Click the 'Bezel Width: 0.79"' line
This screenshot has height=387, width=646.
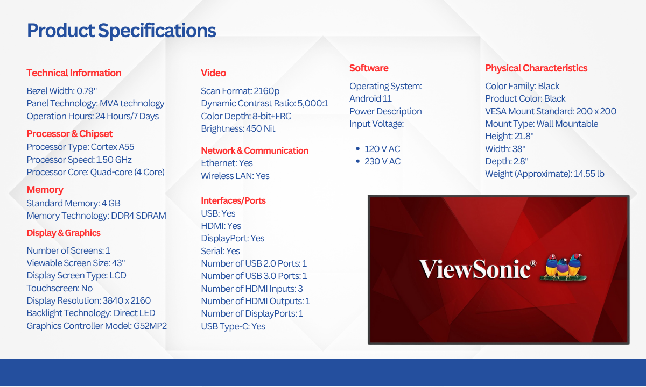point(62,91)
